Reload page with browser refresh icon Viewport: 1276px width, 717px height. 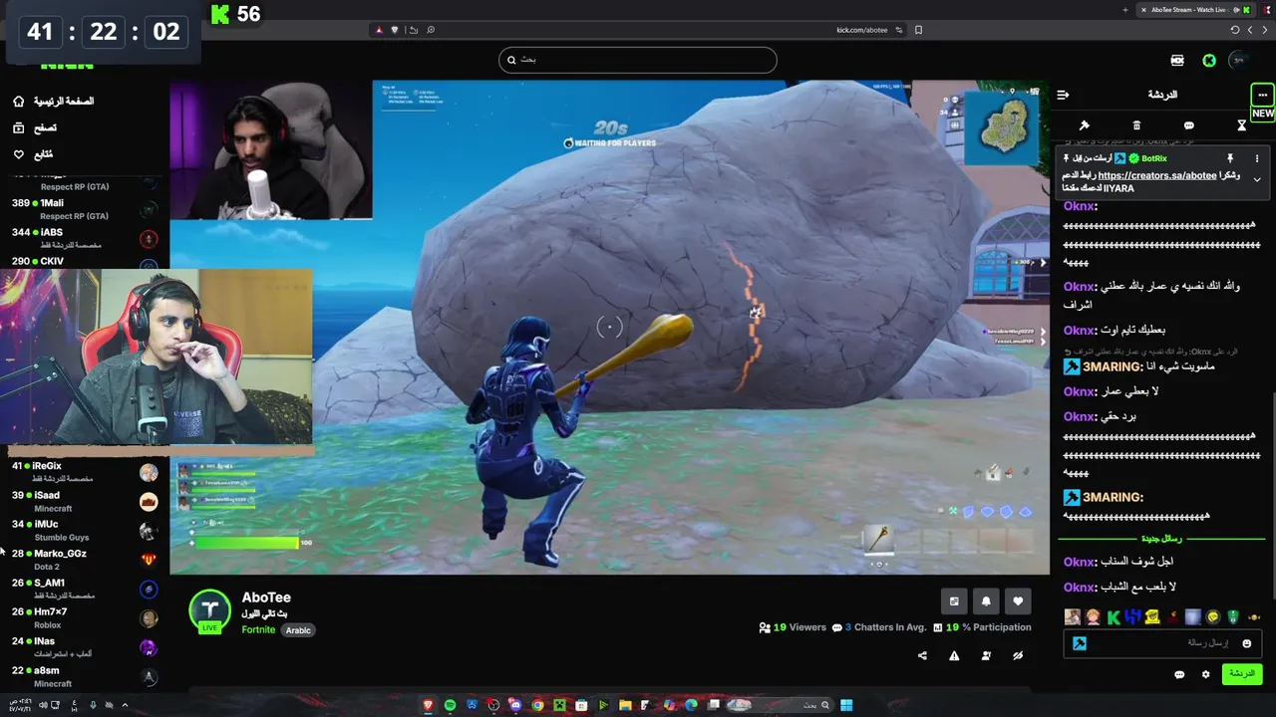point(1235,30)
